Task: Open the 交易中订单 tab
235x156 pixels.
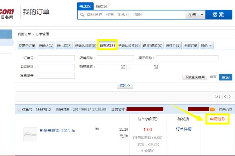Action: tap(27, 46)
